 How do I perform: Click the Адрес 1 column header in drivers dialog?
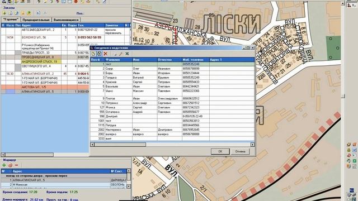tap(232, 60)
